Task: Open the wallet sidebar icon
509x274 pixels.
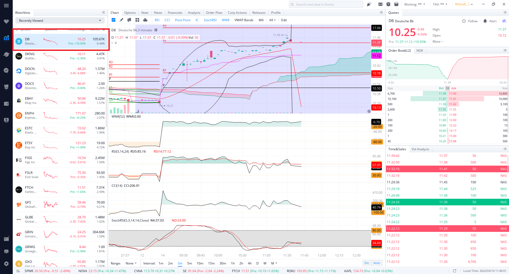Action: click(x=6, y=104)
